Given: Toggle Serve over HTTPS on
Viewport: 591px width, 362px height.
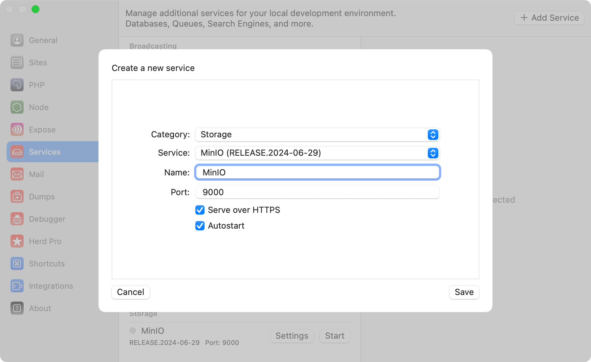Looking at the screenshot, I should pos(200,210).
